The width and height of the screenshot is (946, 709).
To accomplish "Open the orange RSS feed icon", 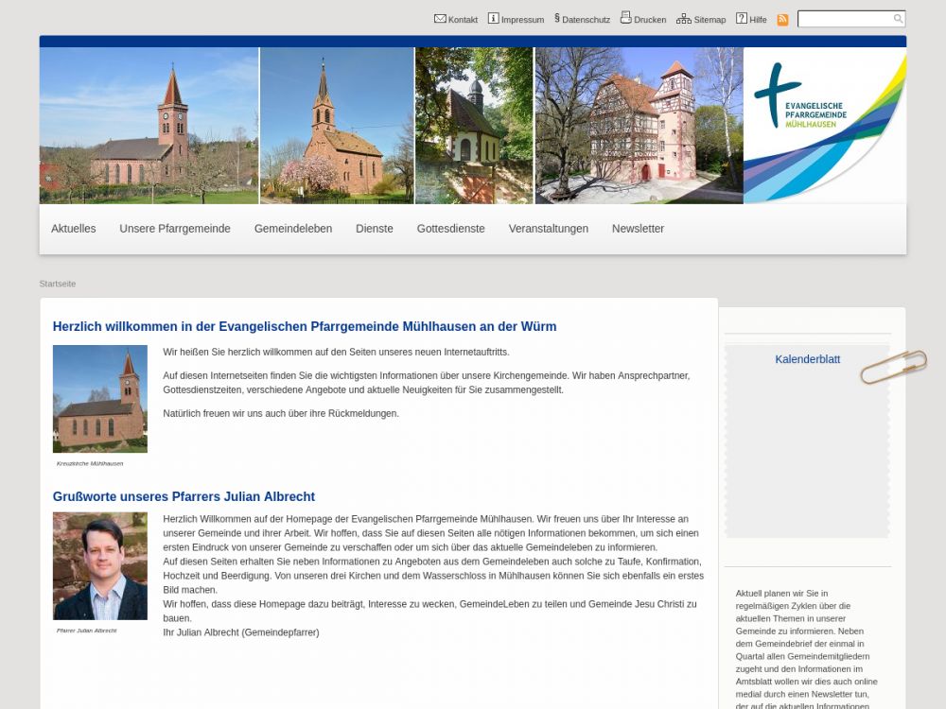I will [x=782, y=19].
